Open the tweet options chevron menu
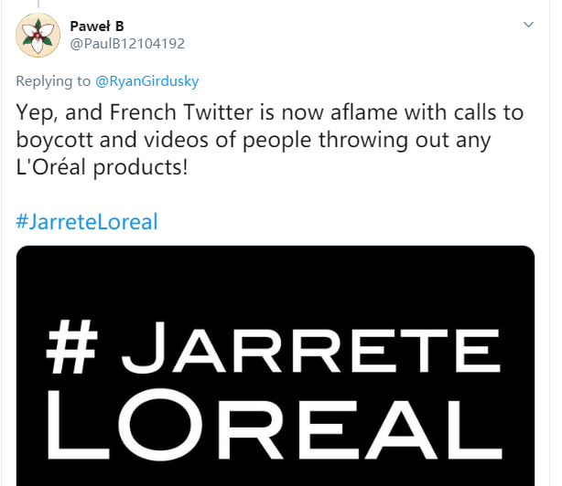The width and height of the screenshot is (562, 486). [527, 23]
